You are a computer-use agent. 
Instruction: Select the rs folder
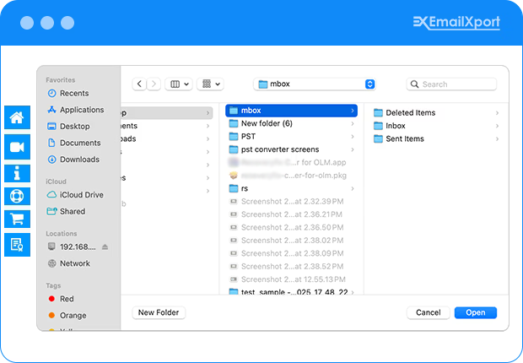point(292,188)
